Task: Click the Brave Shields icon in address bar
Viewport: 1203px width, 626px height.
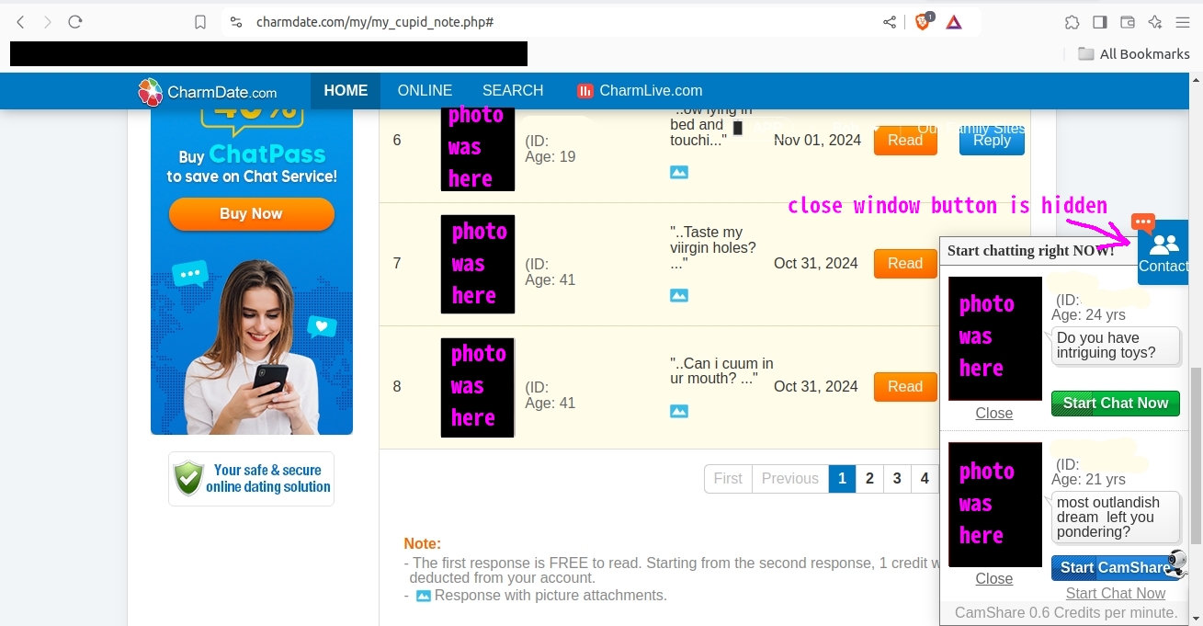Action: 923,21
